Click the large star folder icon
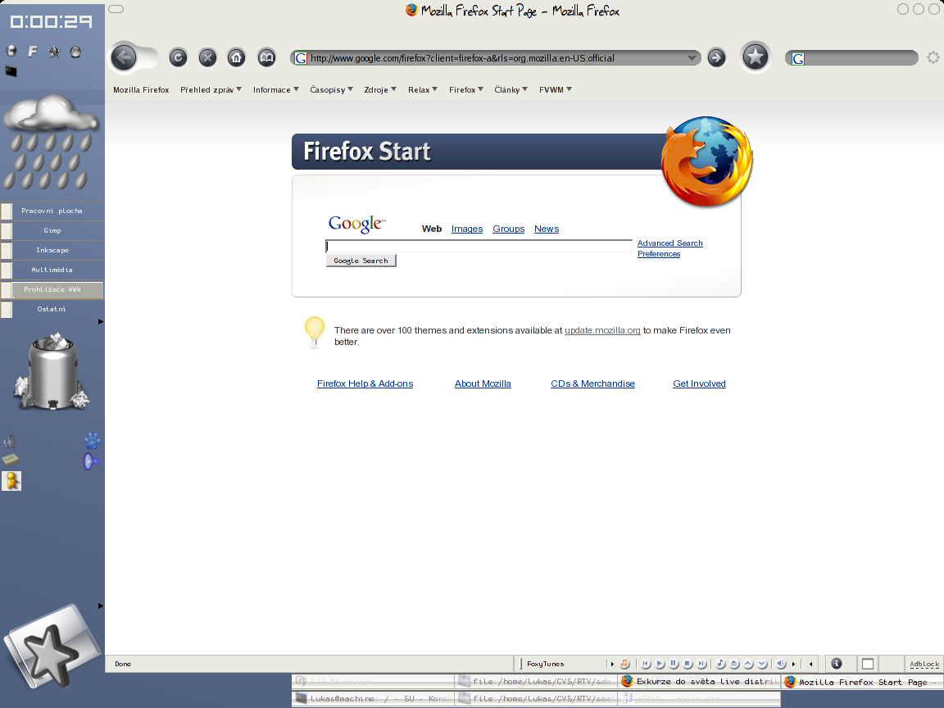The width and height of the screenshot is (944, 708). point(51,647)
